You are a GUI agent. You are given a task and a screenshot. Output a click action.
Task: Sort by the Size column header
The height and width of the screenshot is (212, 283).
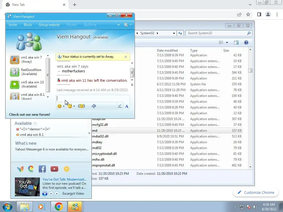tap(232, 51)
